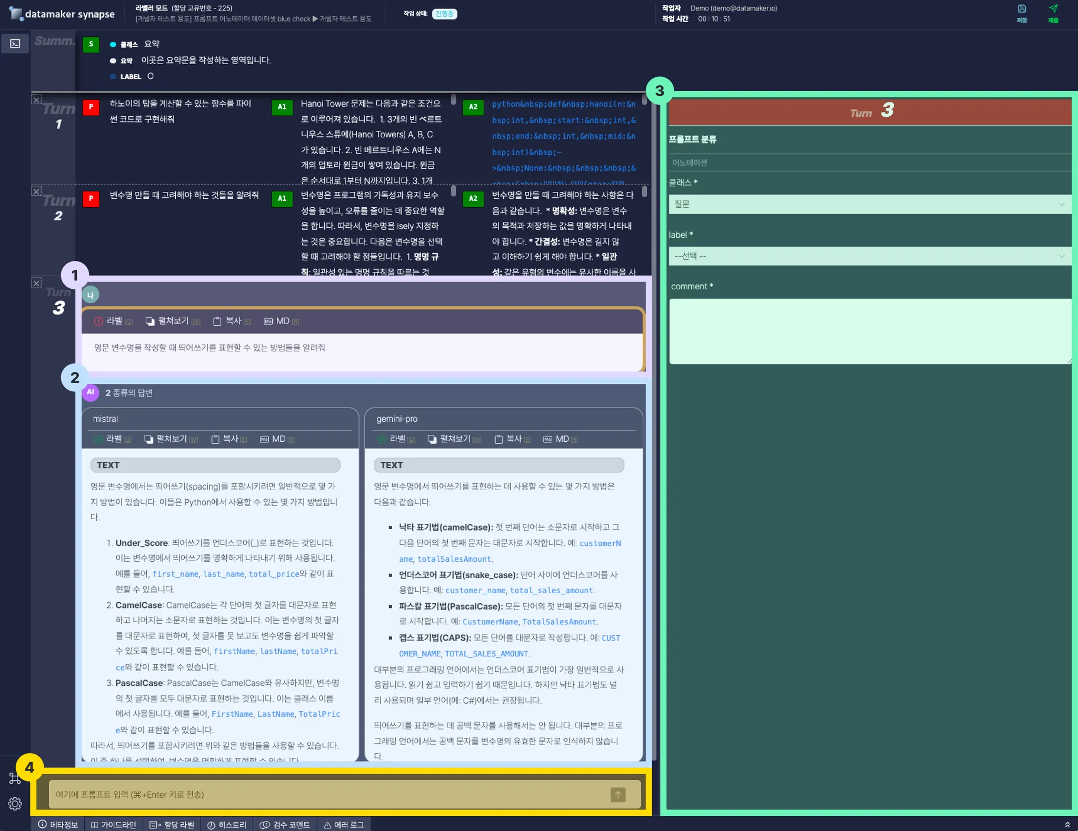The image size is (1078, 831).
Task: Expand the bottom panel double-chevron
Action: click(x=1067, y=825)
